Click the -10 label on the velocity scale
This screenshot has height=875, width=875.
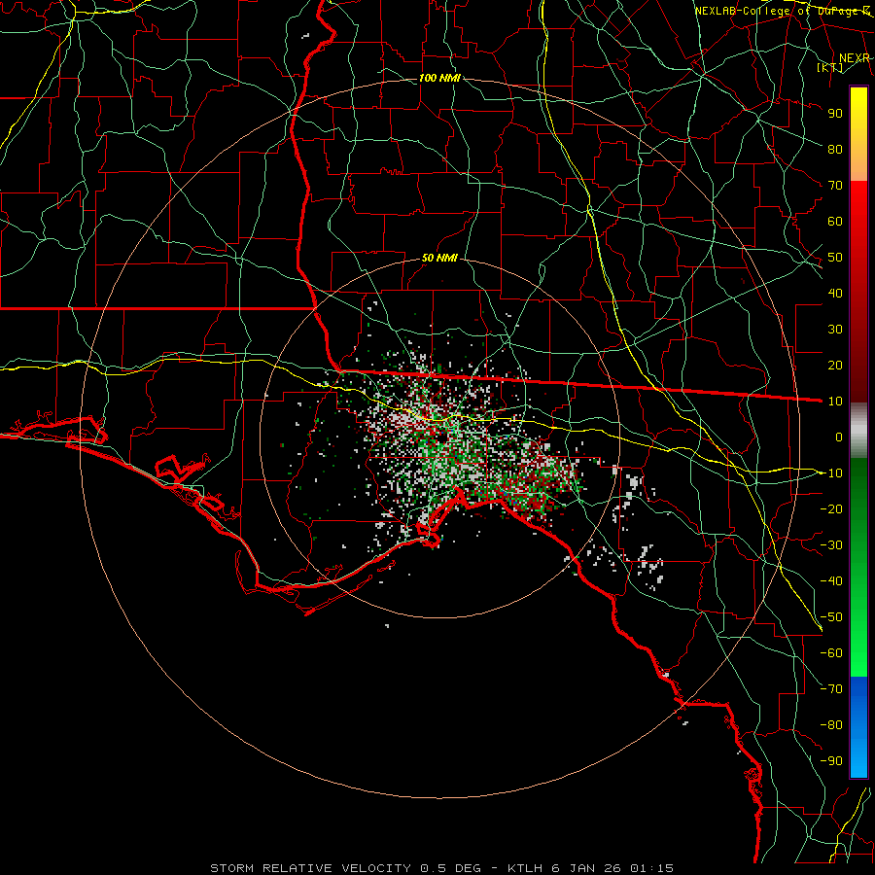831,473
